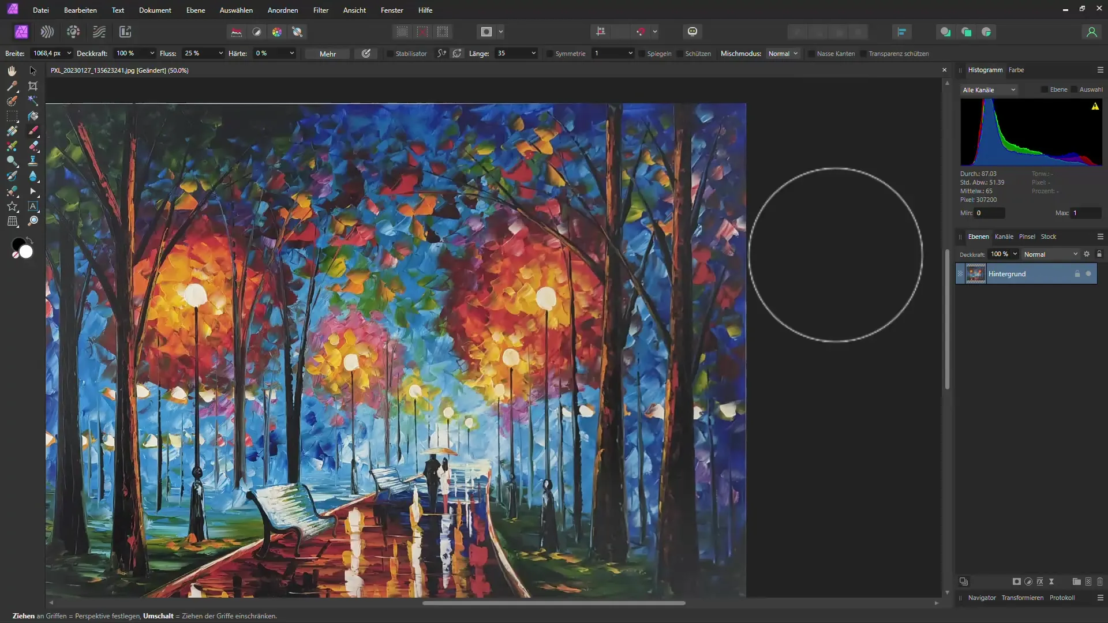Screen dimensions: 1108x623
Task: Tick the Ebene histogram checkbox
Action: [1044, 89]
